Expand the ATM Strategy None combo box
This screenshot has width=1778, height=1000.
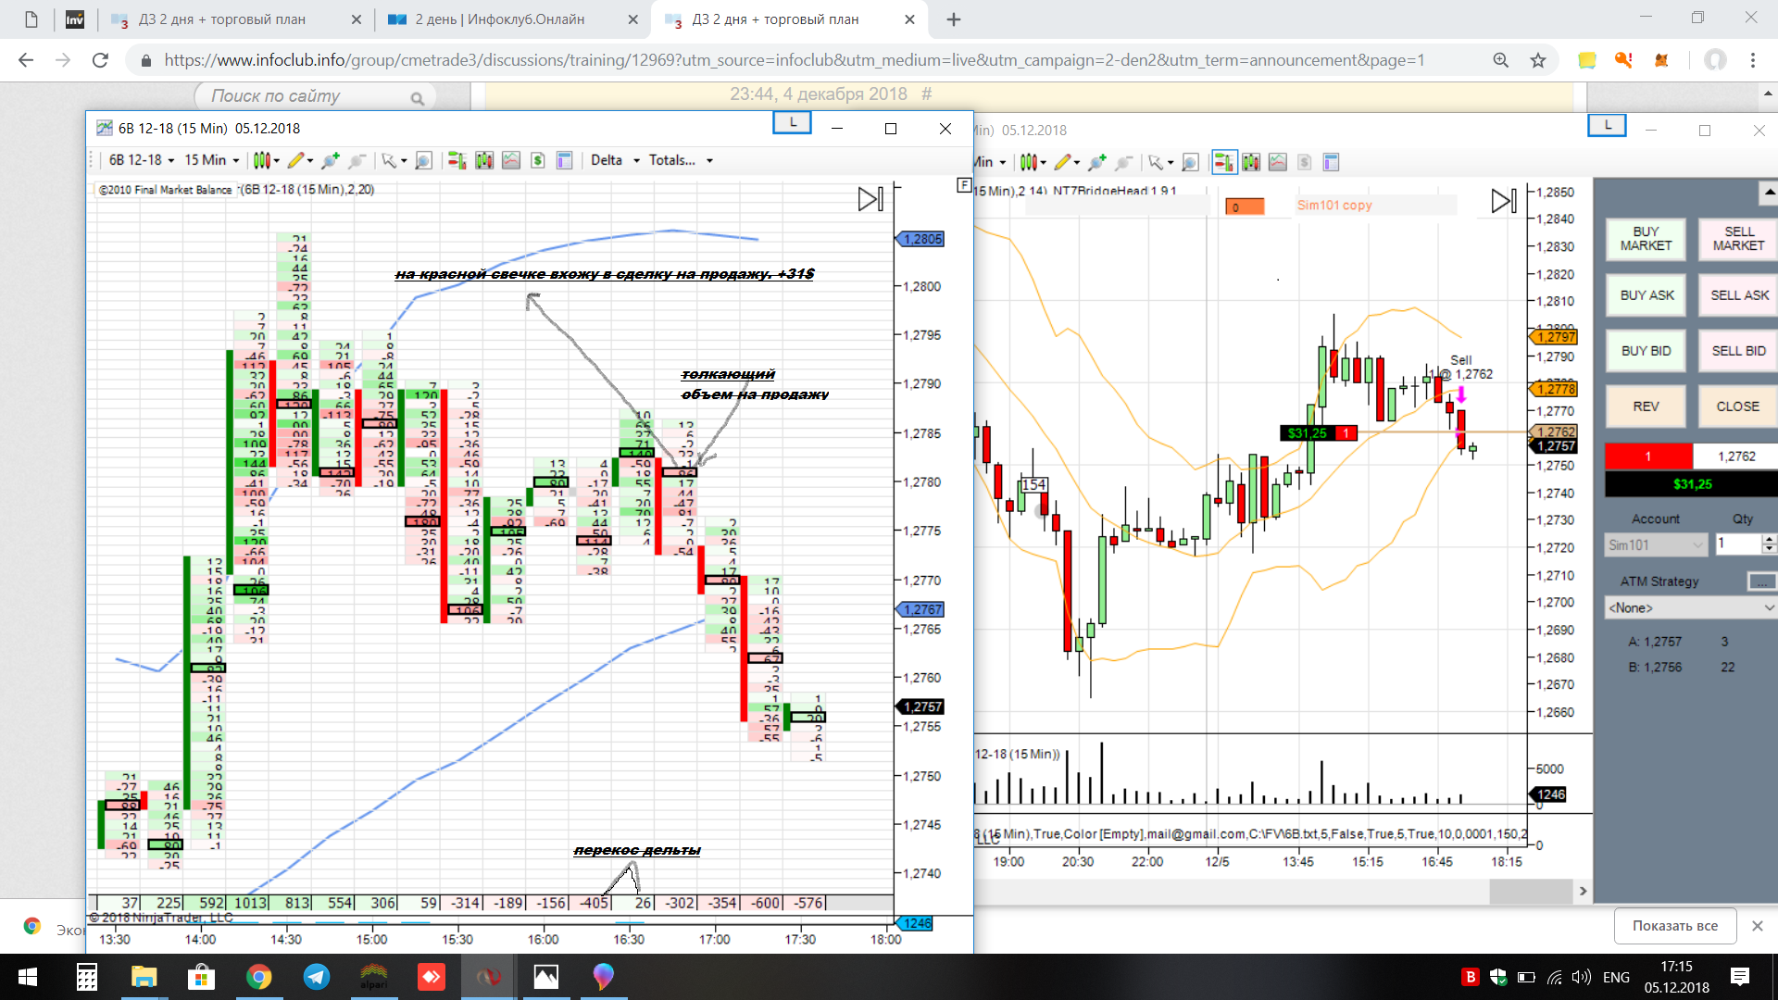tap(1690, 608)
